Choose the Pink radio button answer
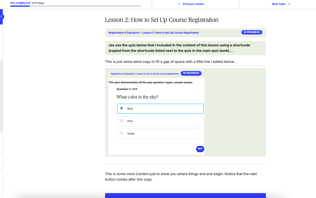 [x=122, y=121]
